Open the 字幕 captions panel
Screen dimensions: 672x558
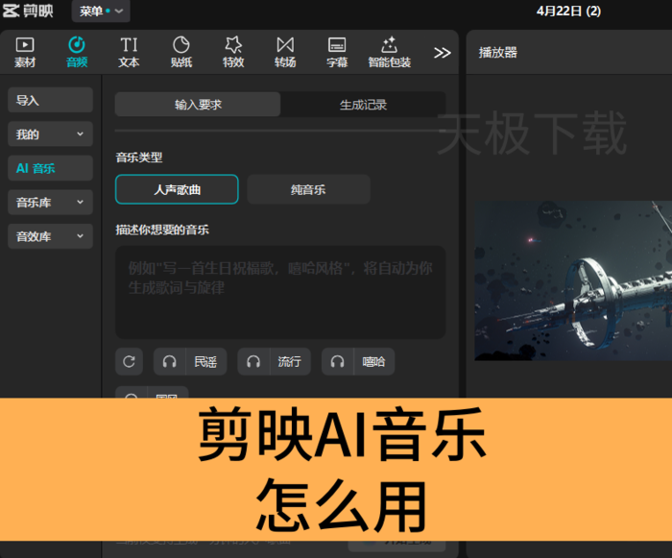pyautogui.click(x=337, y=52)
